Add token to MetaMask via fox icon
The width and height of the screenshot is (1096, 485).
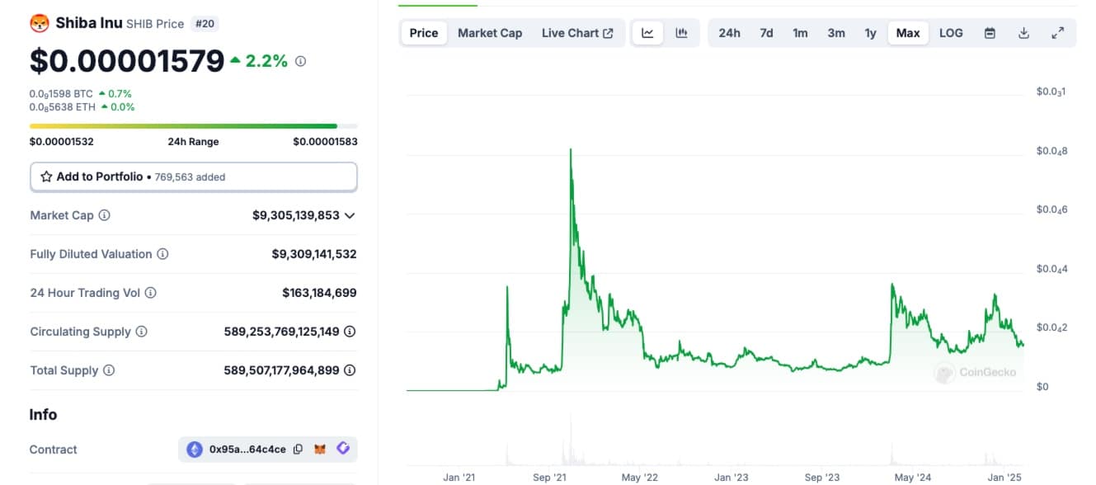[320, 450]
